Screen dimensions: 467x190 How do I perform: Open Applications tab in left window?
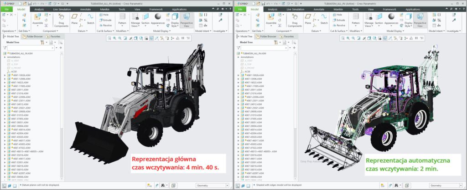click(179, 10)
